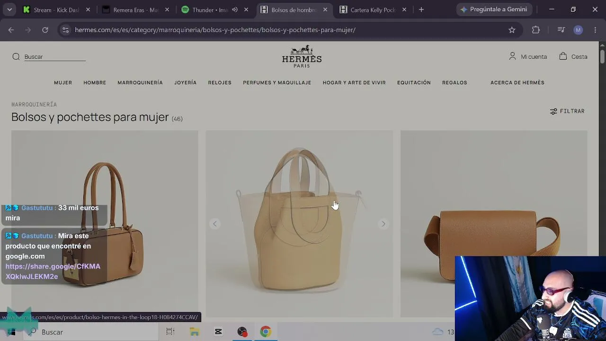Image resolution: width=606 pixels, height=341 pixels.
Task: Click the magnifier search icon on Hermès
Action: (16, 57)
